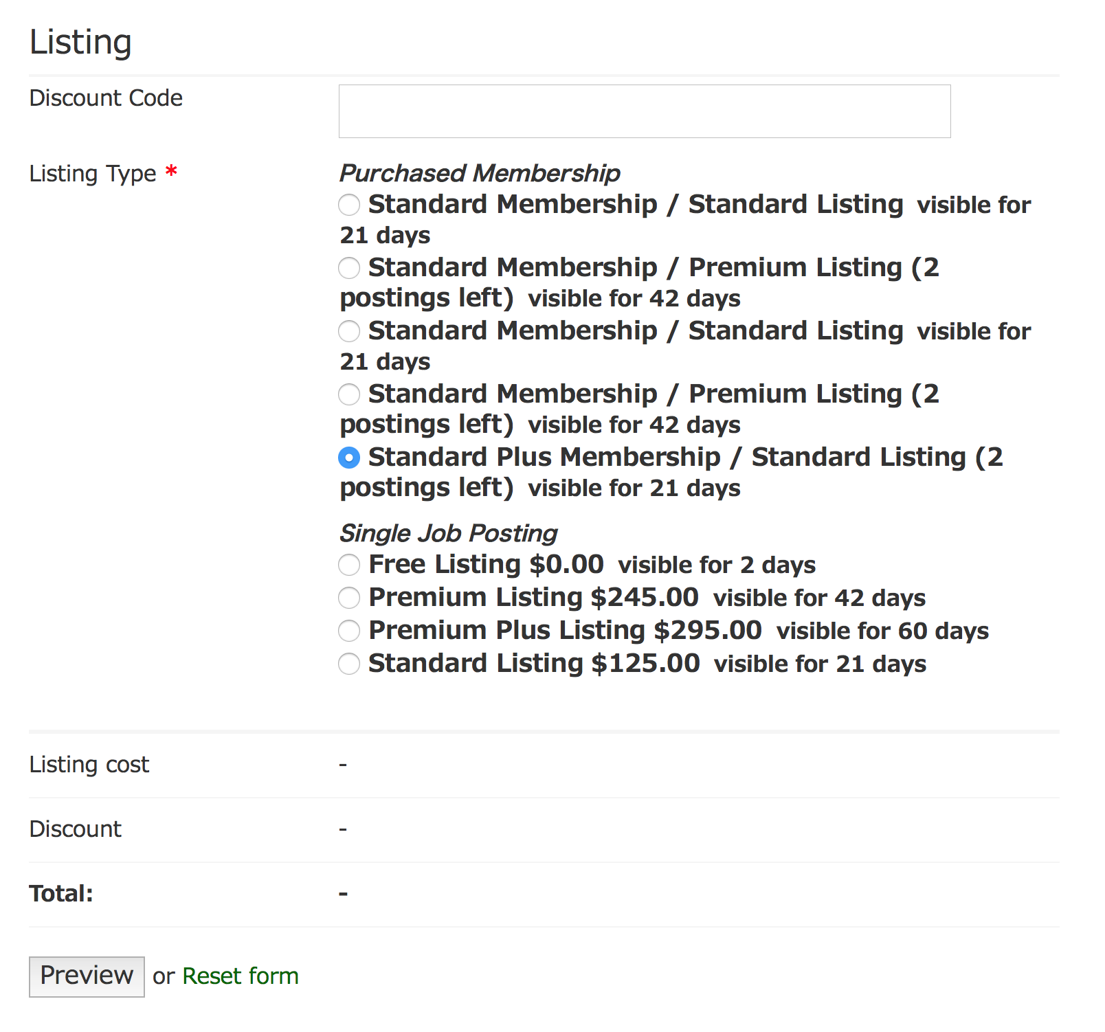Viewport: 1105px width, 1032px height.
Task: Click the Listing page title
Action: tap(80, 41)
